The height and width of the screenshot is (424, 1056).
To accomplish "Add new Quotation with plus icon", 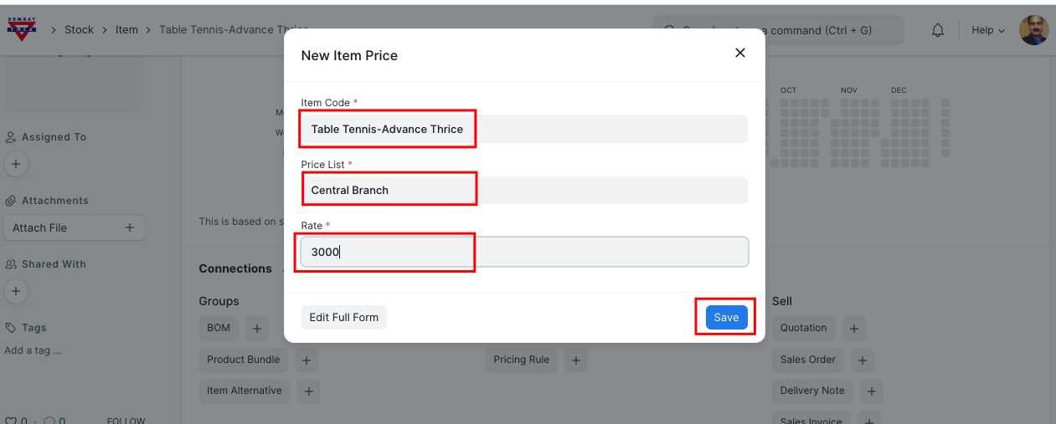I will coord(853,329).
